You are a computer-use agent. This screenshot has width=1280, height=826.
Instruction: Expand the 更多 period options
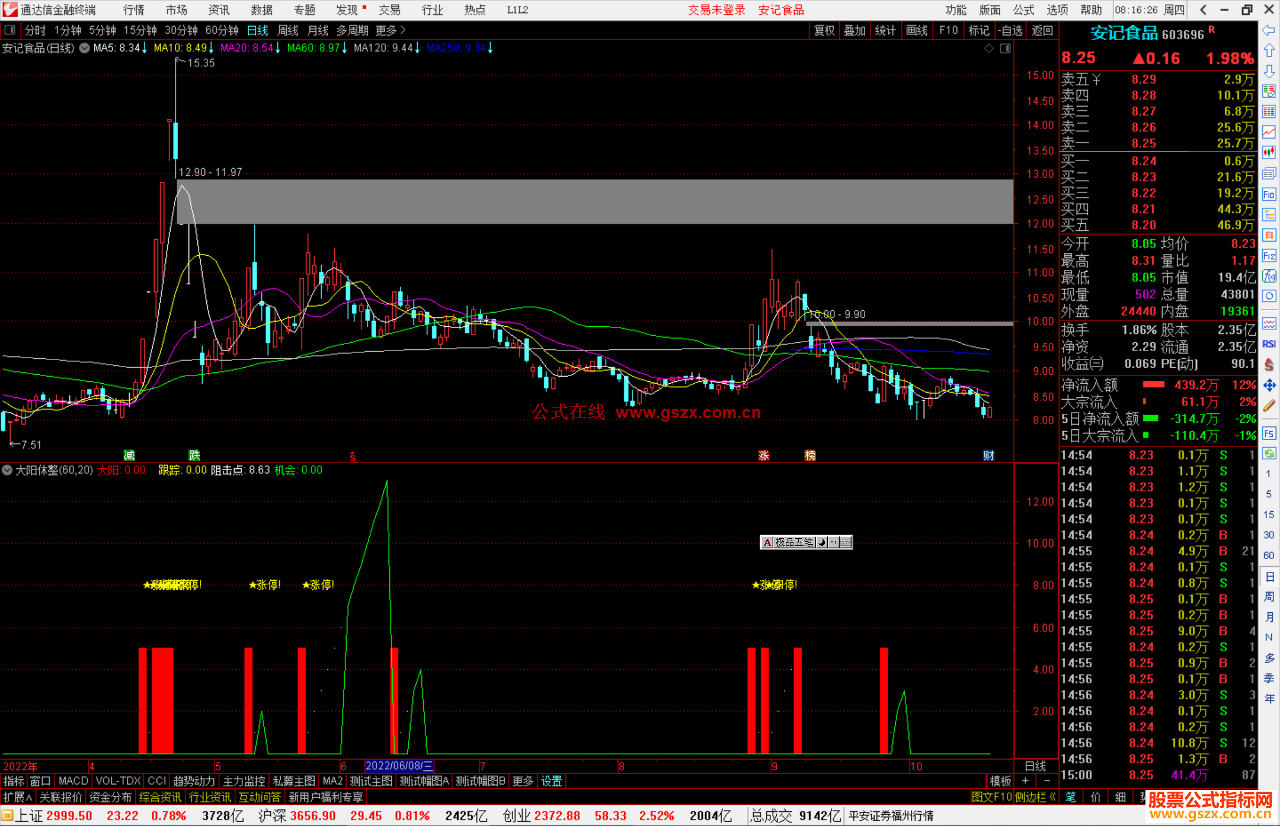(x=390, y=30)
